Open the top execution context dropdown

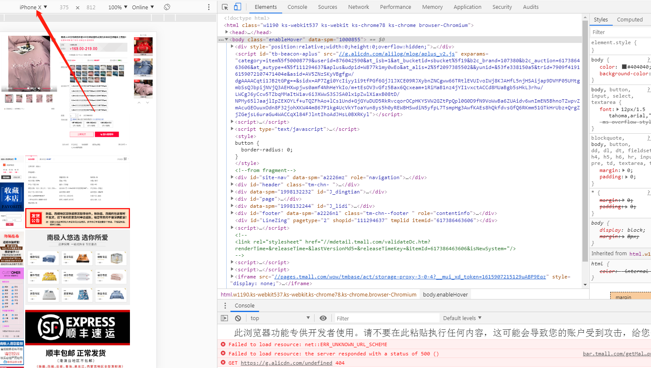pos(280,318)
